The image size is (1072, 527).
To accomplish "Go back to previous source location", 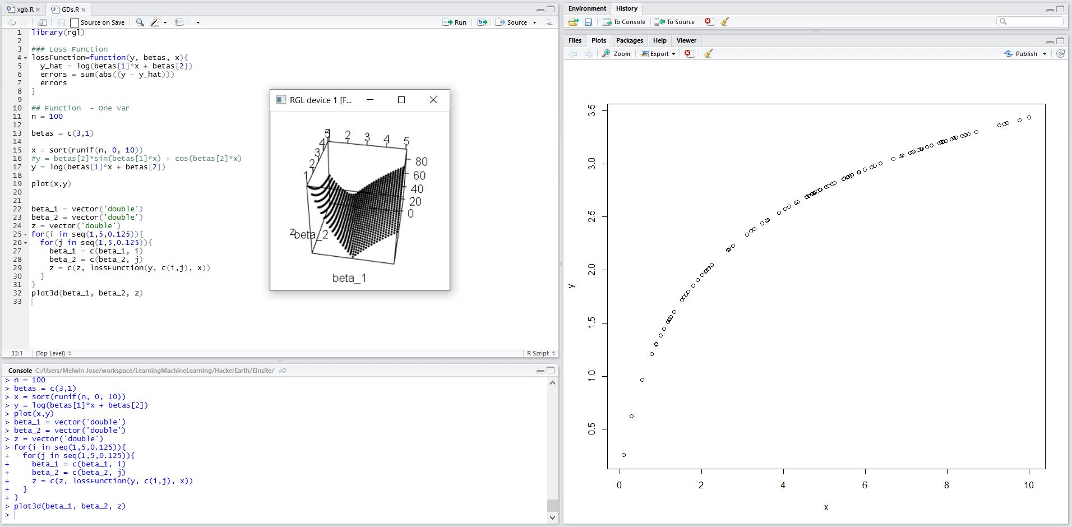I will point(12,22).
